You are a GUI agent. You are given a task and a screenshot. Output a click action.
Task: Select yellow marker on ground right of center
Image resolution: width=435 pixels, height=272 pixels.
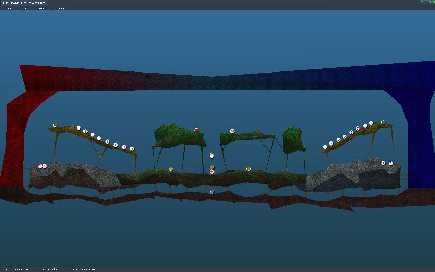249,169
